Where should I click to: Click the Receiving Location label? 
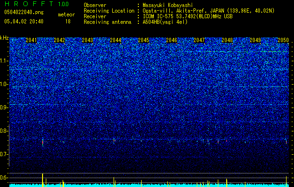click(x=109, y=11)
